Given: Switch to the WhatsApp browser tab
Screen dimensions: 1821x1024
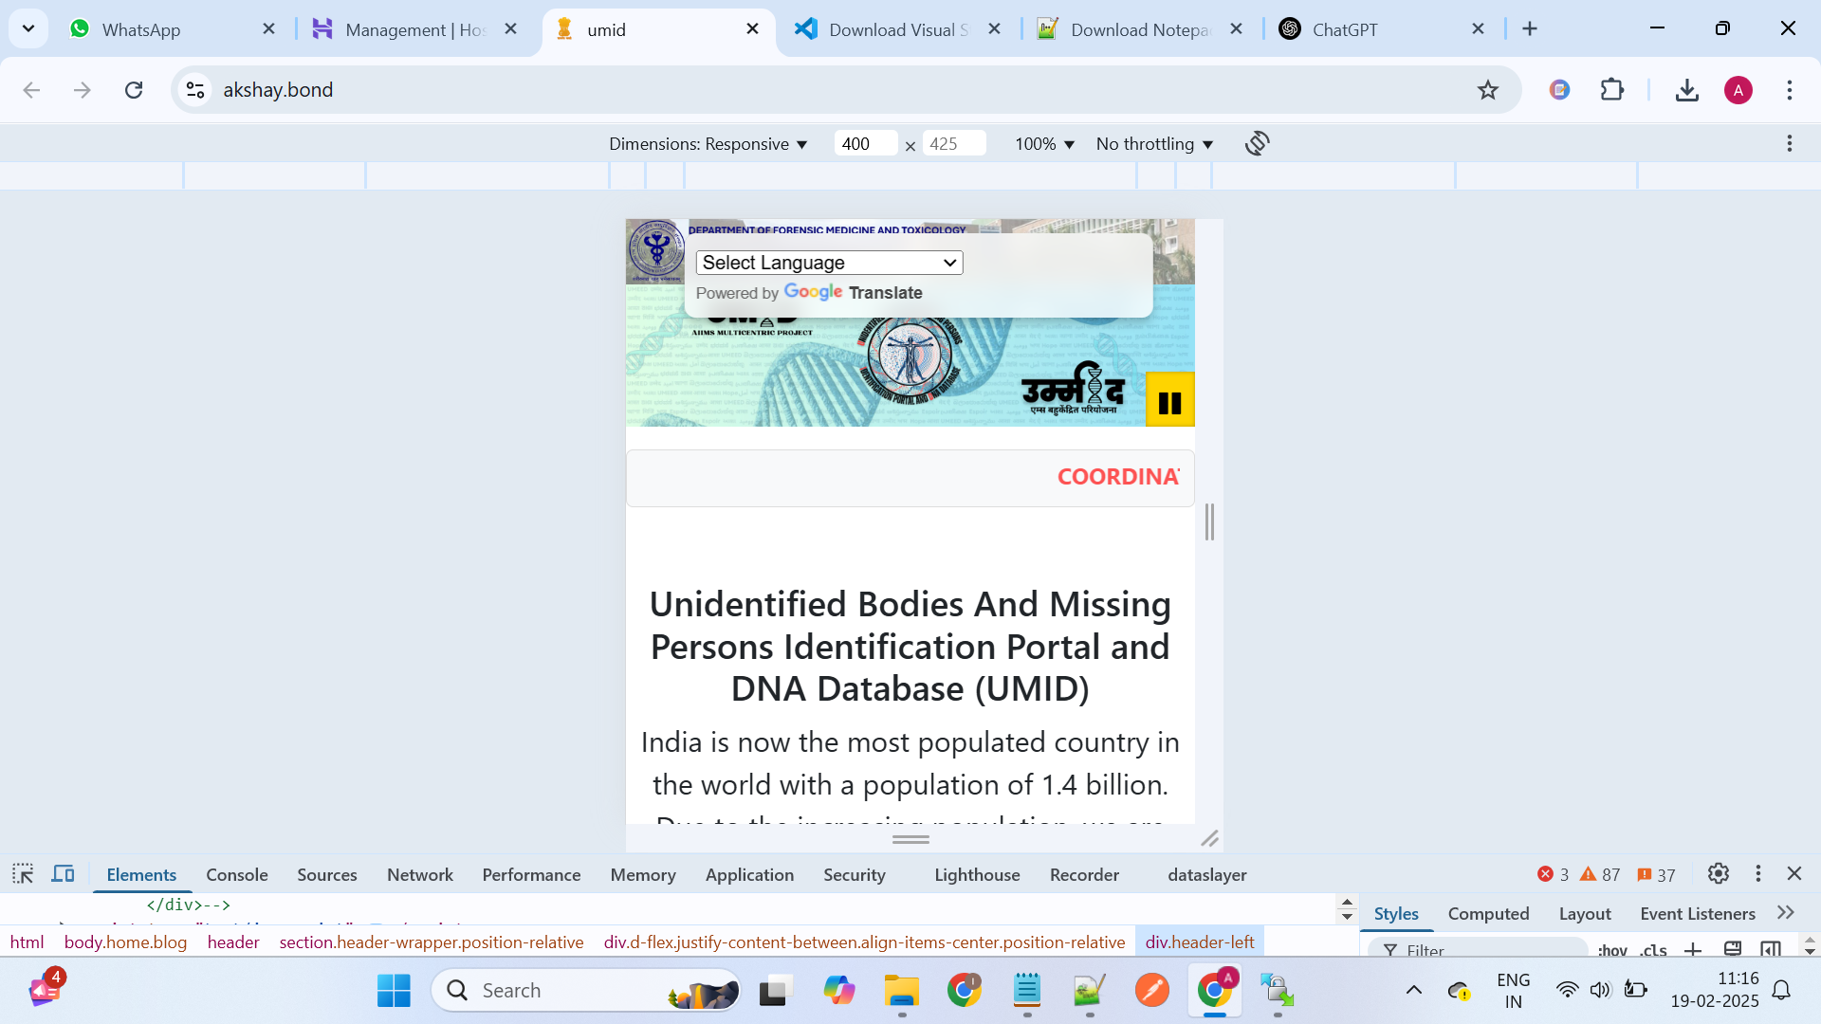Looking at the screenshot, I should click(x=171, y=29).
